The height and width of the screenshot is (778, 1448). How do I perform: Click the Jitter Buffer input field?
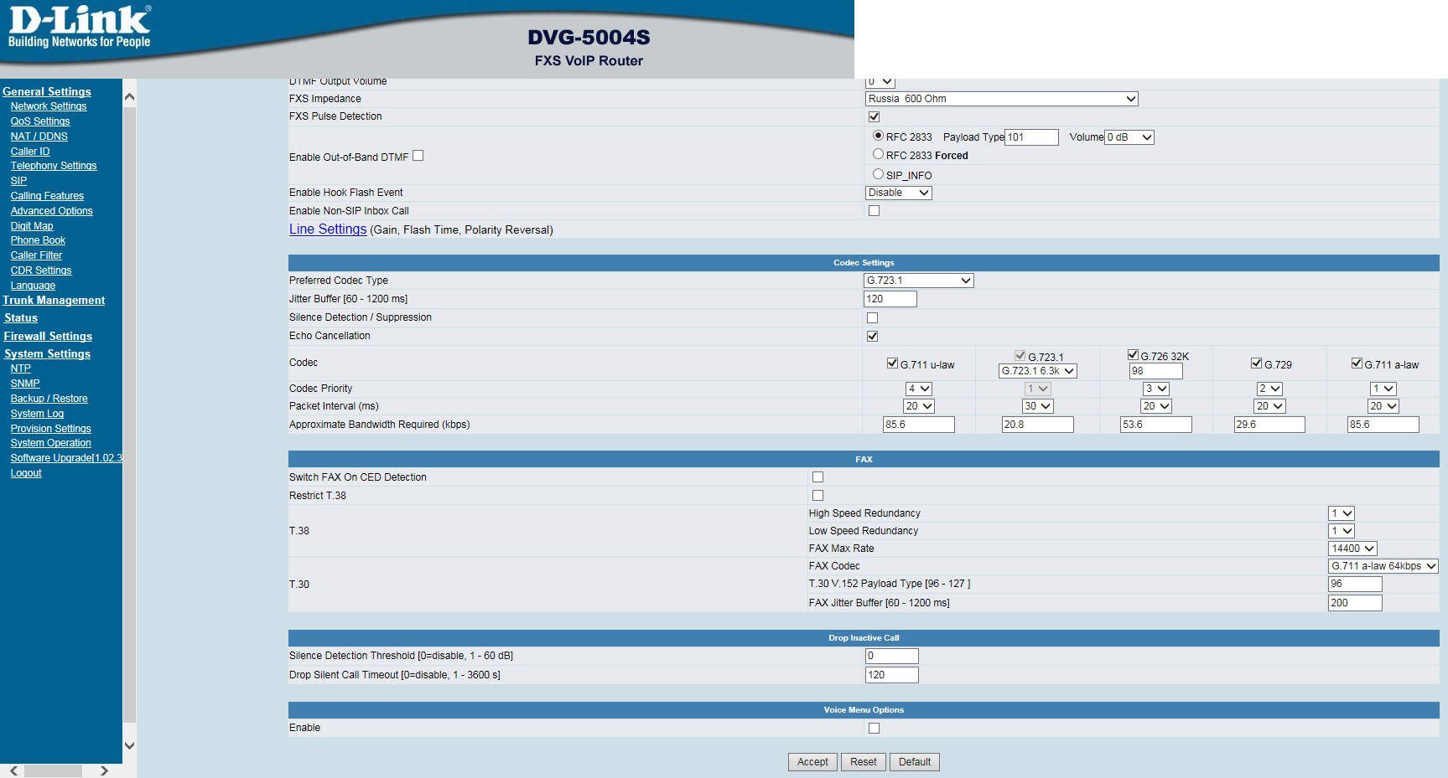(890, 299)
